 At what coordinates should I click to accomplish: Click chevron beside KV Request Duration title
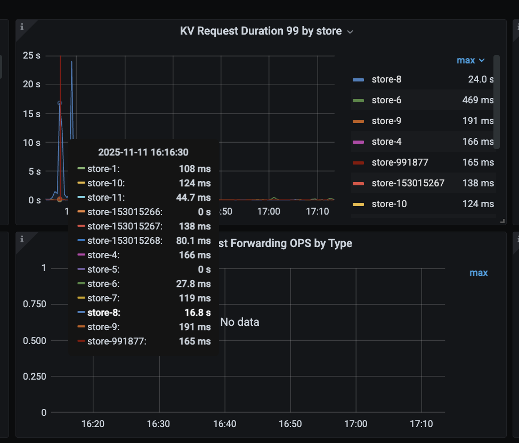pyautogui.click(x=350, y=32)
